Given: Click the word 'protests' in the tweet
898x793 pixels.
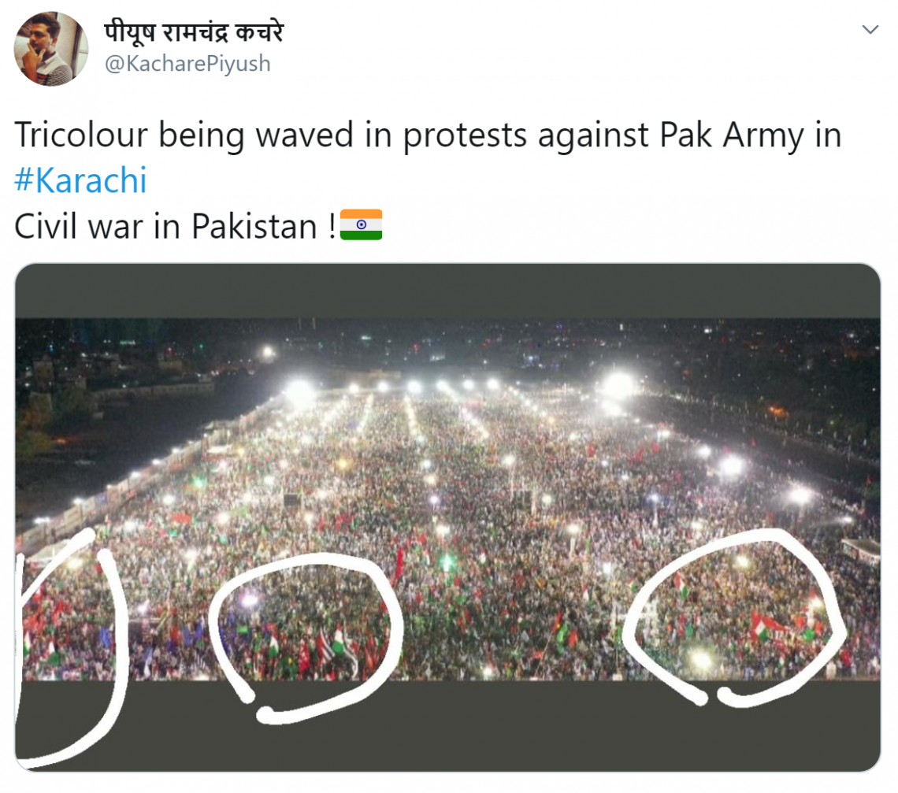Looking at the screenshot, I should (x=465, y=136).
